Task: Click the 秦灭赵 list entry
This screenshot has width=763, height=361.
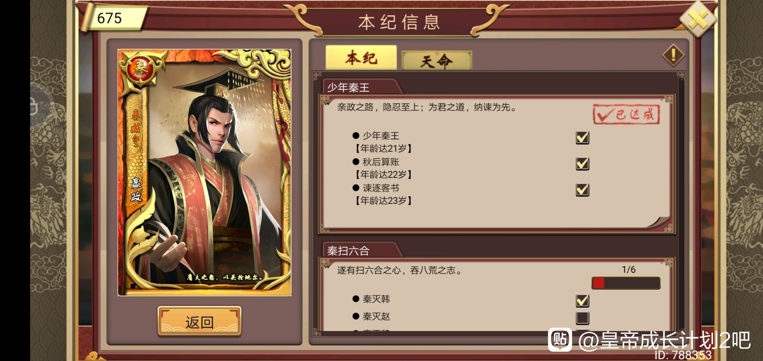Action: 376,316
